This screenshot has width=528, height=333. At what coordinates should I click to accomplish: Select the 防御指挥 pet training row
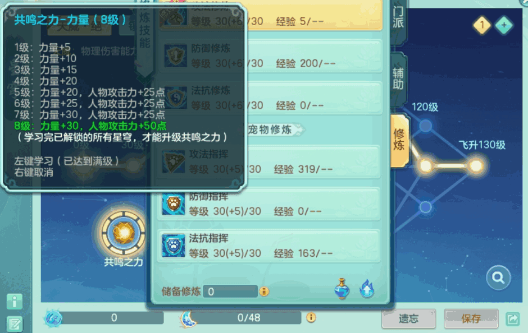point(268,203)
